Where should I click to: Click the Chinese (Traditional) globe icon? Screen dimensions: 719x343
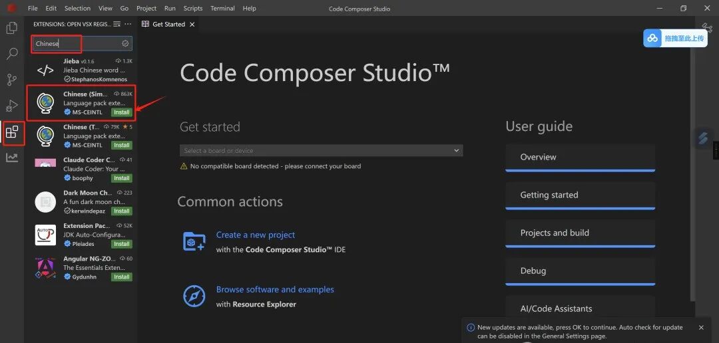point(45,136)
